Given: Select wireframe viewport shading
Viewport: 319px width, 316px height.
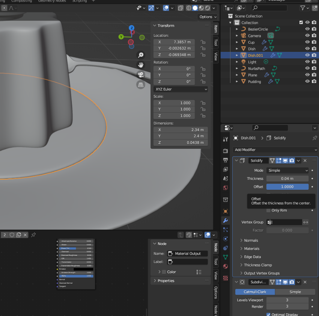Looking at the screenshot, I should (189, 8).
